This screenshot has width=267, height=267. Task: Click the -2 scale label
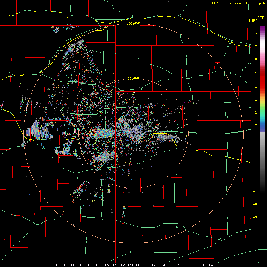255,152
